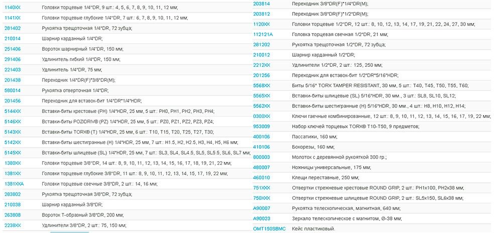Select text 'Пассатижи, 160 мм;'
Image resolution: width=494 pixels, height=233 pixels.
(315, 137)
